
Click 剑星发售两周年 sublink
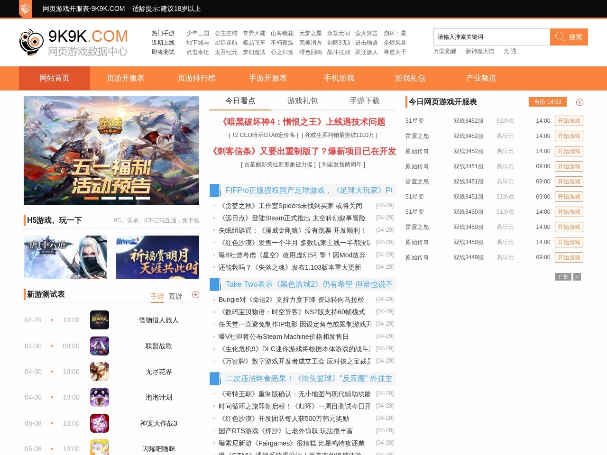tap(342, 164)
